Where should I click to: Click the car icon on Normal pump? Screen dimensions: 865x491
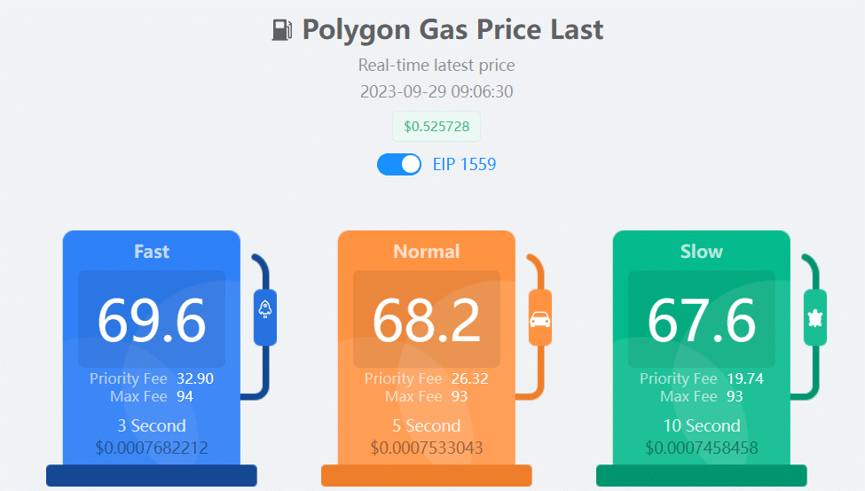[539, 319]
